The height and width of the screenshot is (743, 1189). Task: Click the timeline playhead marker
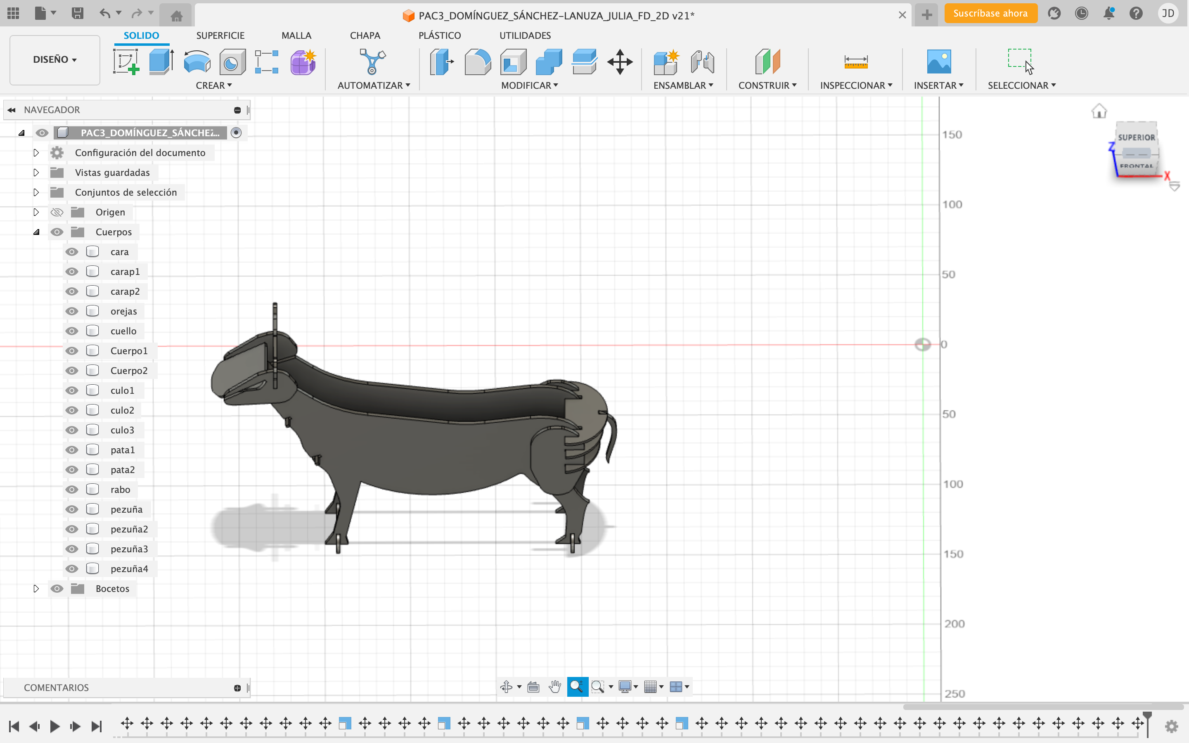point(1147,717)
